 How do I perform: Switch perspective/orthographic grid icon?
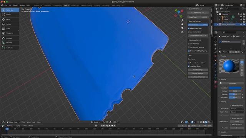tap(182, 32)
